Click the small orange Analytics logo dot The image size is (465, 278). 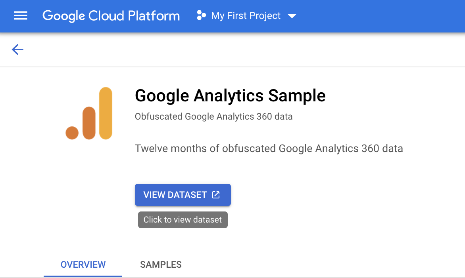coord(72,133)
